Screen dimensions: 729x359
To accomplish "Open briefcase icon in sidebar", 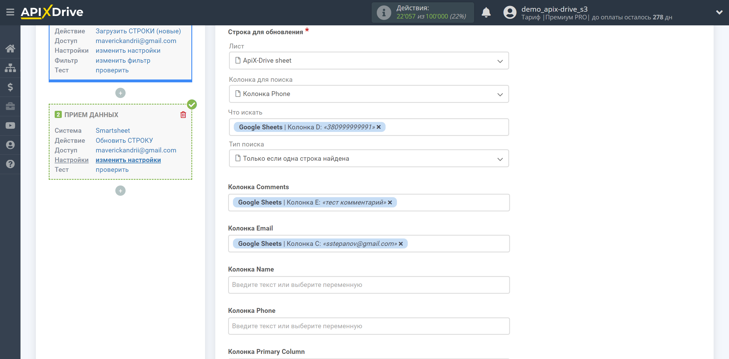I will click(10, 106).
